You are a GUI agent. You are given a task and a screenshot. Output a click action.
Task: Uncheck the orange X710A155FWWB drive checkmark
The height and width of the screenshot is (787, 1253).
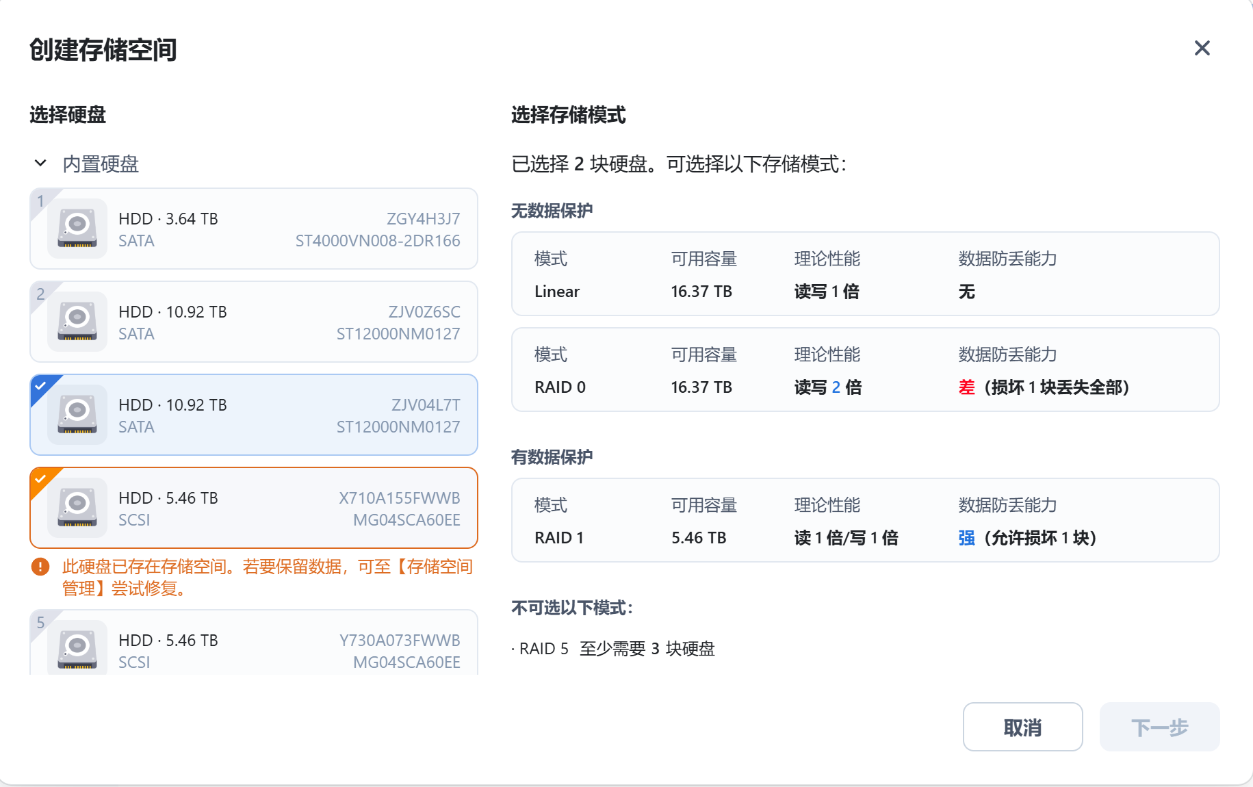(41, 478)
